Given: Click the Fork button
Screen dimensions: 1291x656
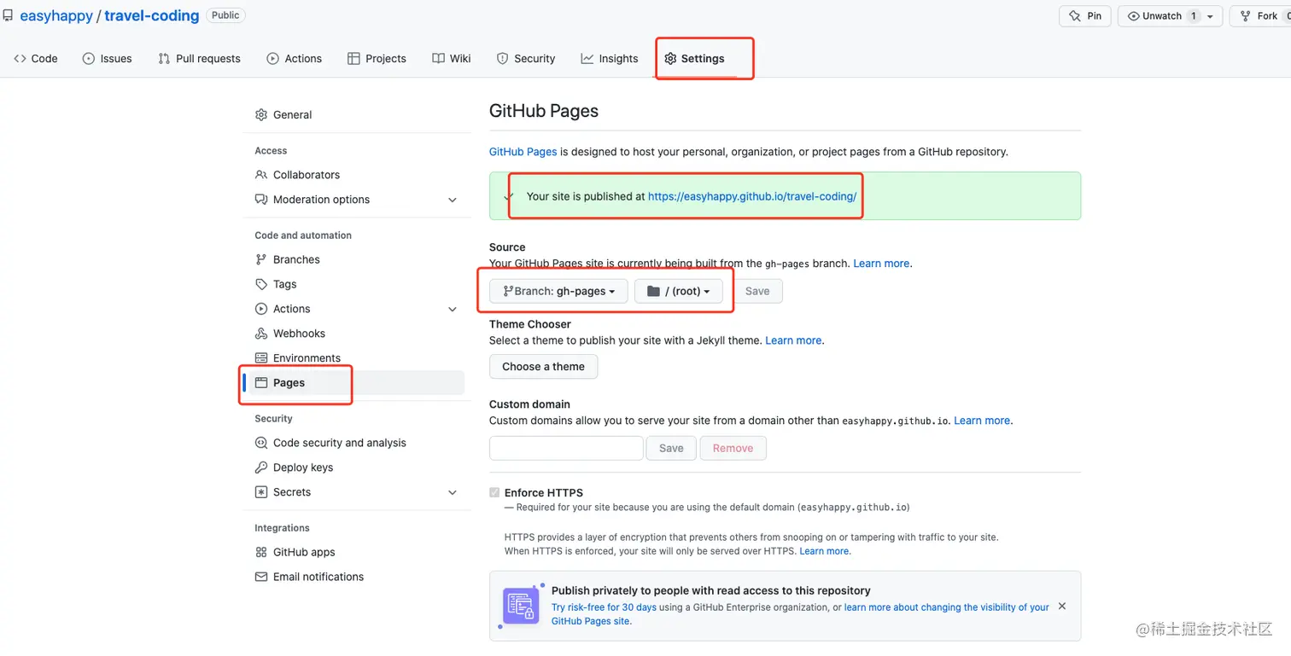Looking at the screenshot, I should (x=1260, y=16).
